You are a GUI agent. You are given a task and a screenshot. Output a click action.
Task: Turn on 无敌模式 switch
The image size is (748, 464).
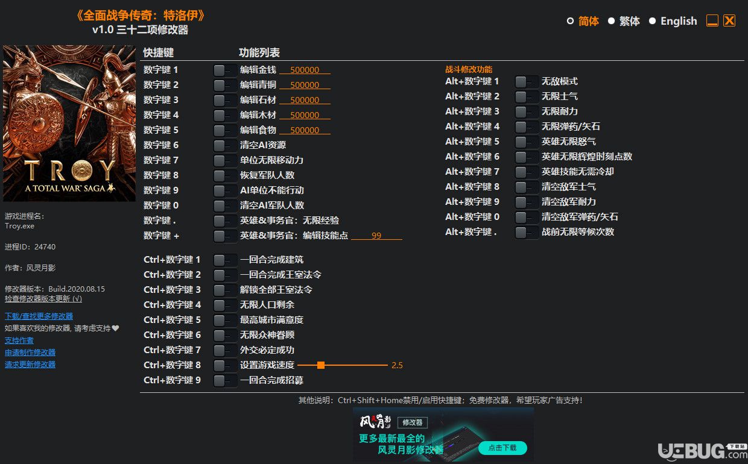[527, 81]
